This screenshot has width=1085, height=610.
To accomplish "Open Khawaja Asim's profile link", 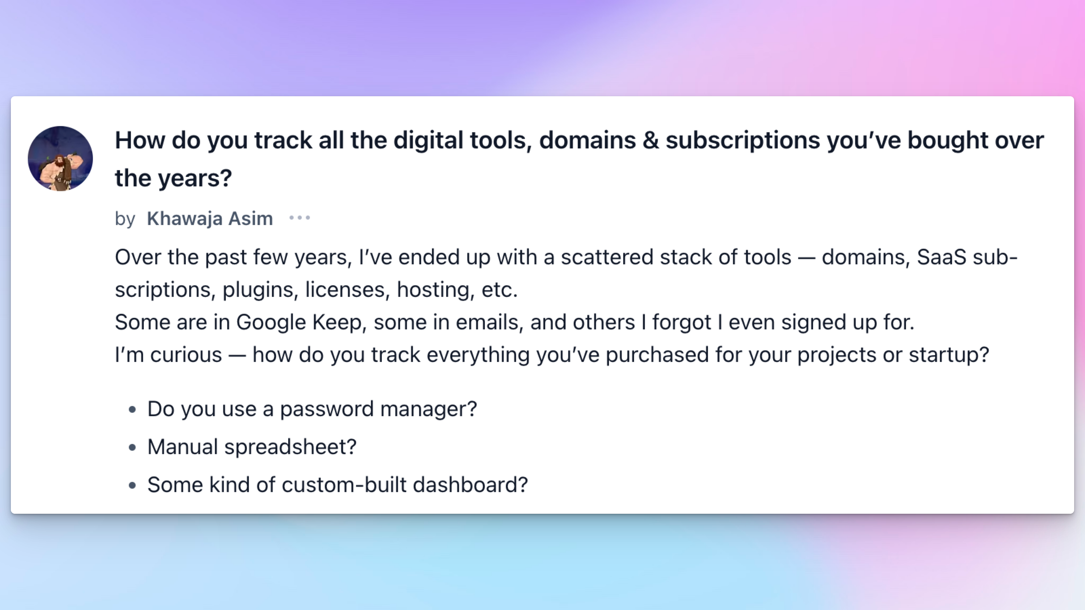I will click(x=210, y=219).
